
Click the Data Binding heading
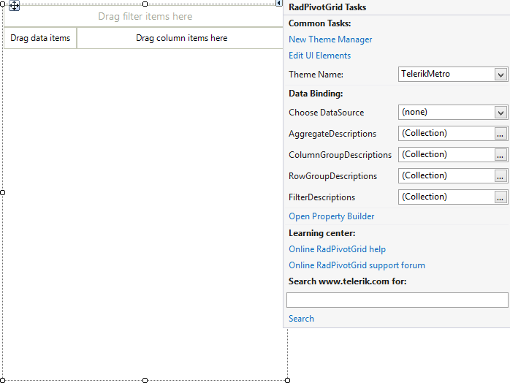click(x=316, y=94)
